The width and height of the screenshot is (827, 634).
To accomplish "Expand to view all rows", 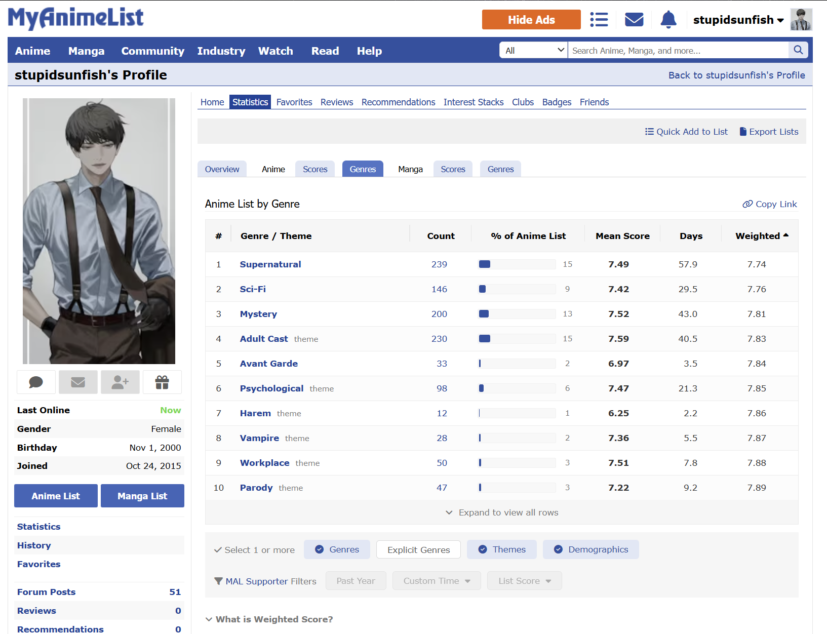I will 501,512.
